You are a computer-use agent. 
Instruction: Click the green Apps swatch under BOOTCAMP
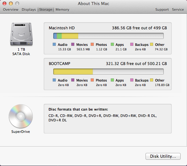(112, 80)
